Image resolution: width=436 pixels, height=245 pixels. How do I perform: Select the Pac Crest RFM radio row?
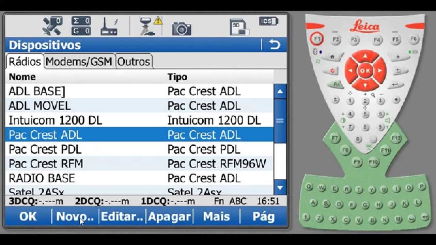pos(139,164)
